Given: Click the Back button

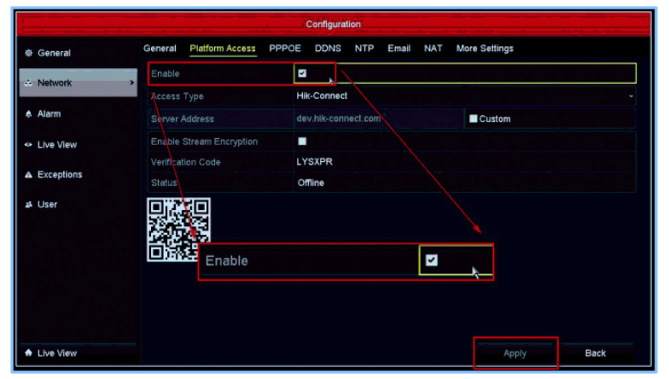Looking at the screenshot, I should click(596, 353).
